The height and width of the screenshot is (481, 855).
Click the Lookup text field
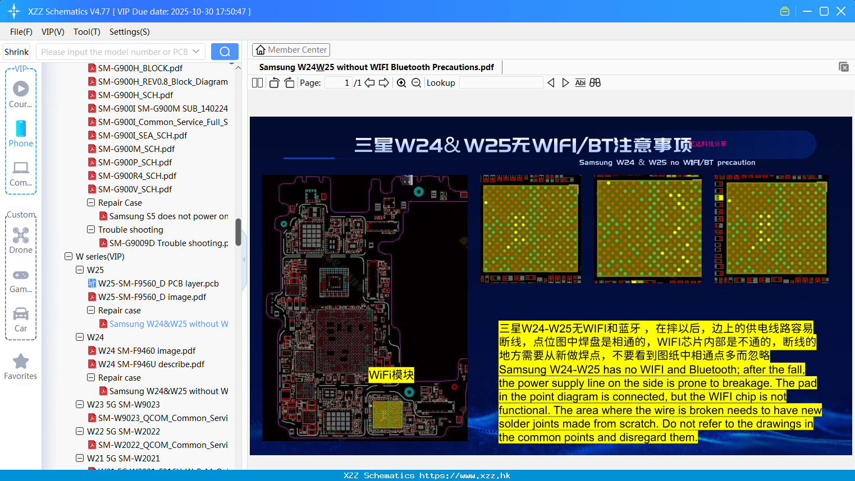(501, 83)
